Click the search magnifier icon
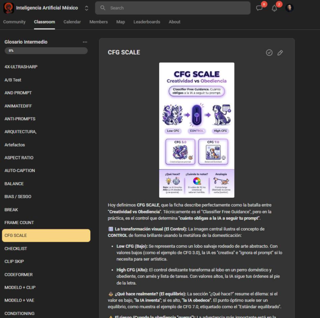 coord(103,8)
